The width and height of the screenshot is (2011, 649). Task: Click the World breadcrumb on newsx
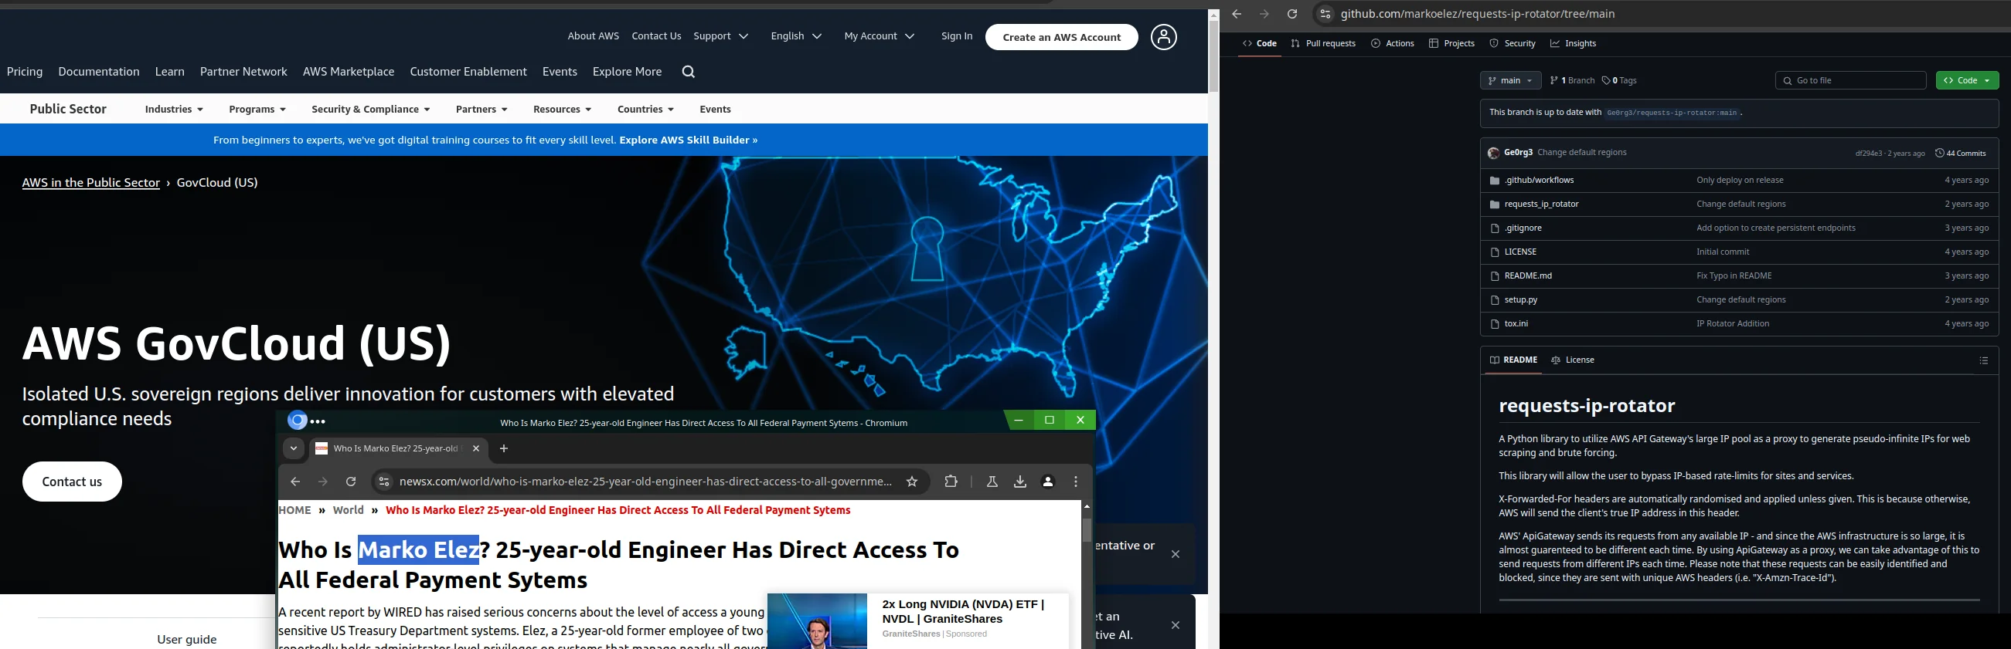click(x=349, y=510)
